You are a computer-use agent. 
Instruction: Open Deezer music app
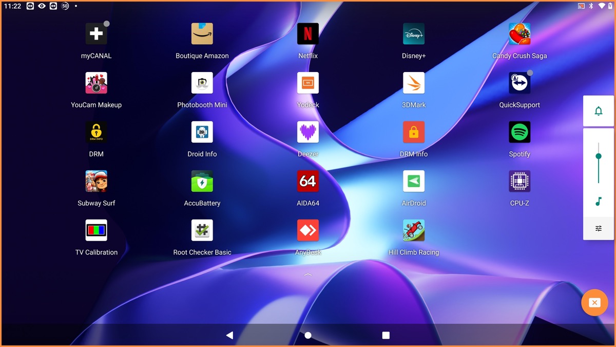click(x=308, y=132)
